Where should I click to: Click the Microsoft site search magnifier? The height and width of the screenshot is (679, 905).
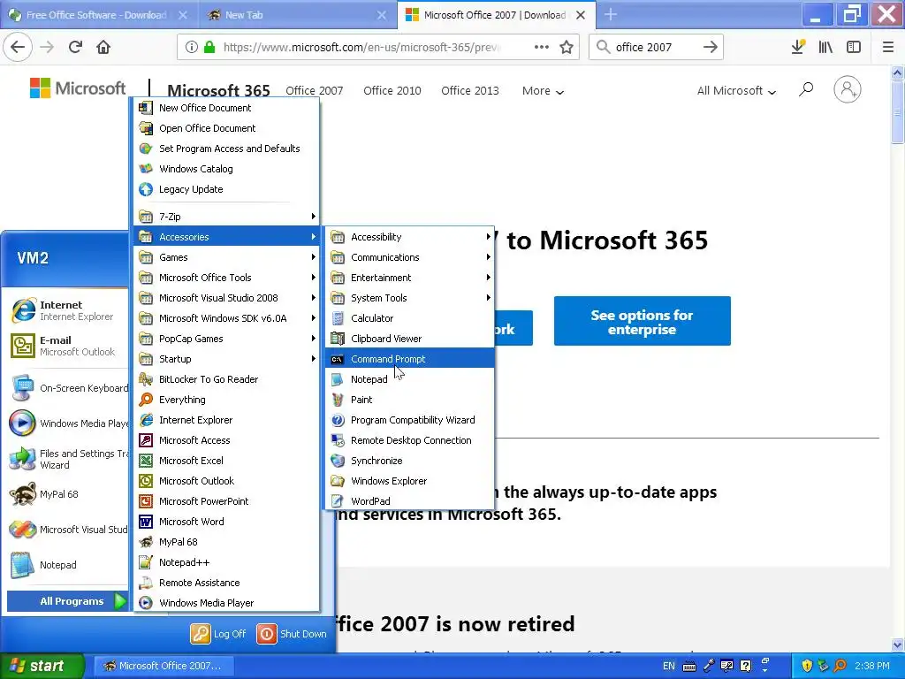click(806, 89)
